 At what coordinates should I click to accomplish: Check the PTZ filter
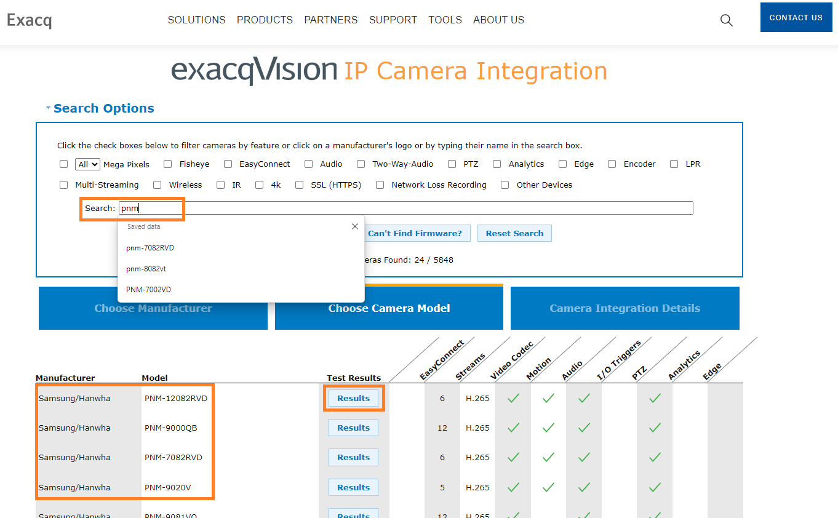pos(452,164)
